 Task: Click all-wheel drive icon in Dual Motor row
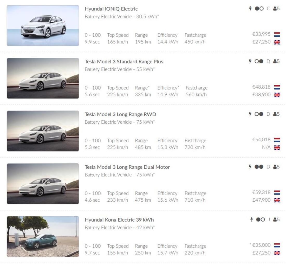click(259, 167)
